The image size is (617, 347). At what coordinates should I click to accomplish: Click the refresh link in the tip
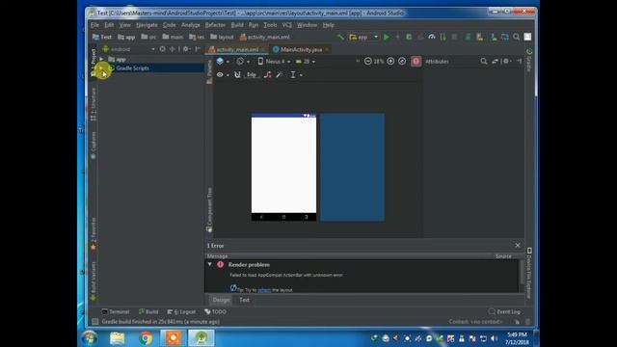point(264,290)
